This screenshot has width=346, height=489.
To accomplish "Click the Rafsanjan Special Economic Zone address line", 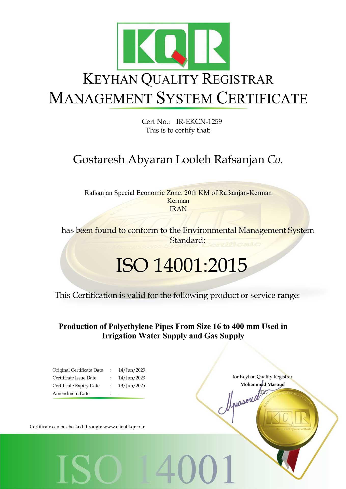I will pyautogui.click(x=178, y=193).
